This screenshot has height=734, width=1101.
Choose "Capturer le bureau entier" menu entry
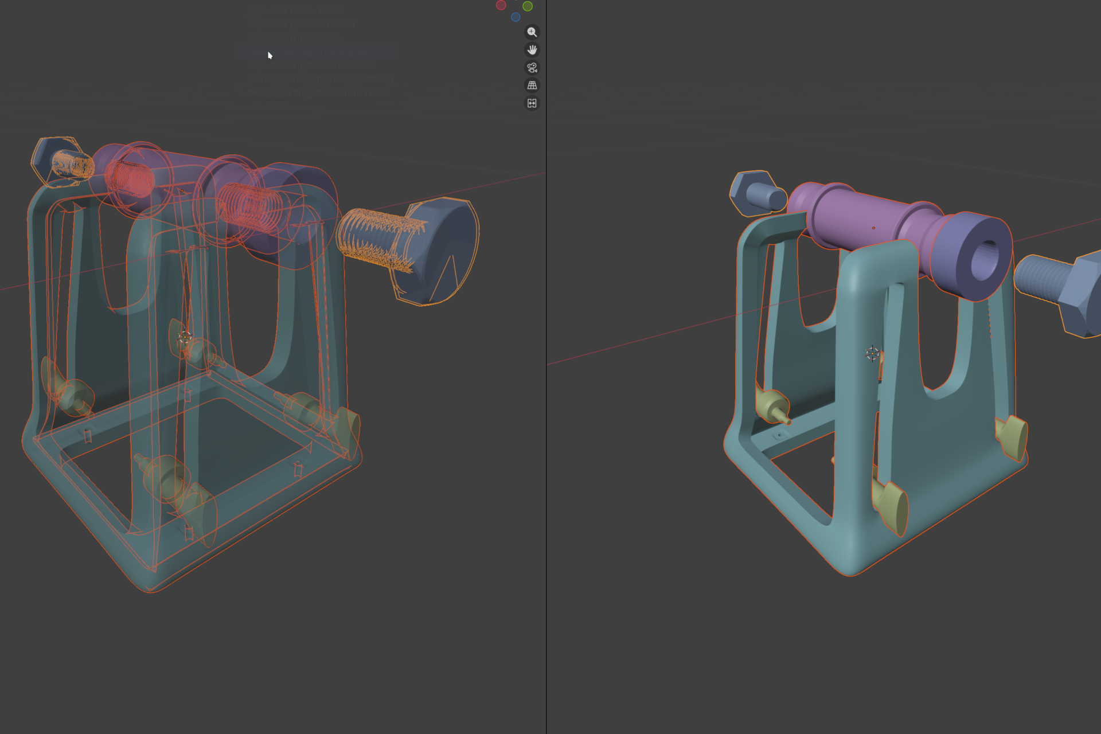point(294,11)
